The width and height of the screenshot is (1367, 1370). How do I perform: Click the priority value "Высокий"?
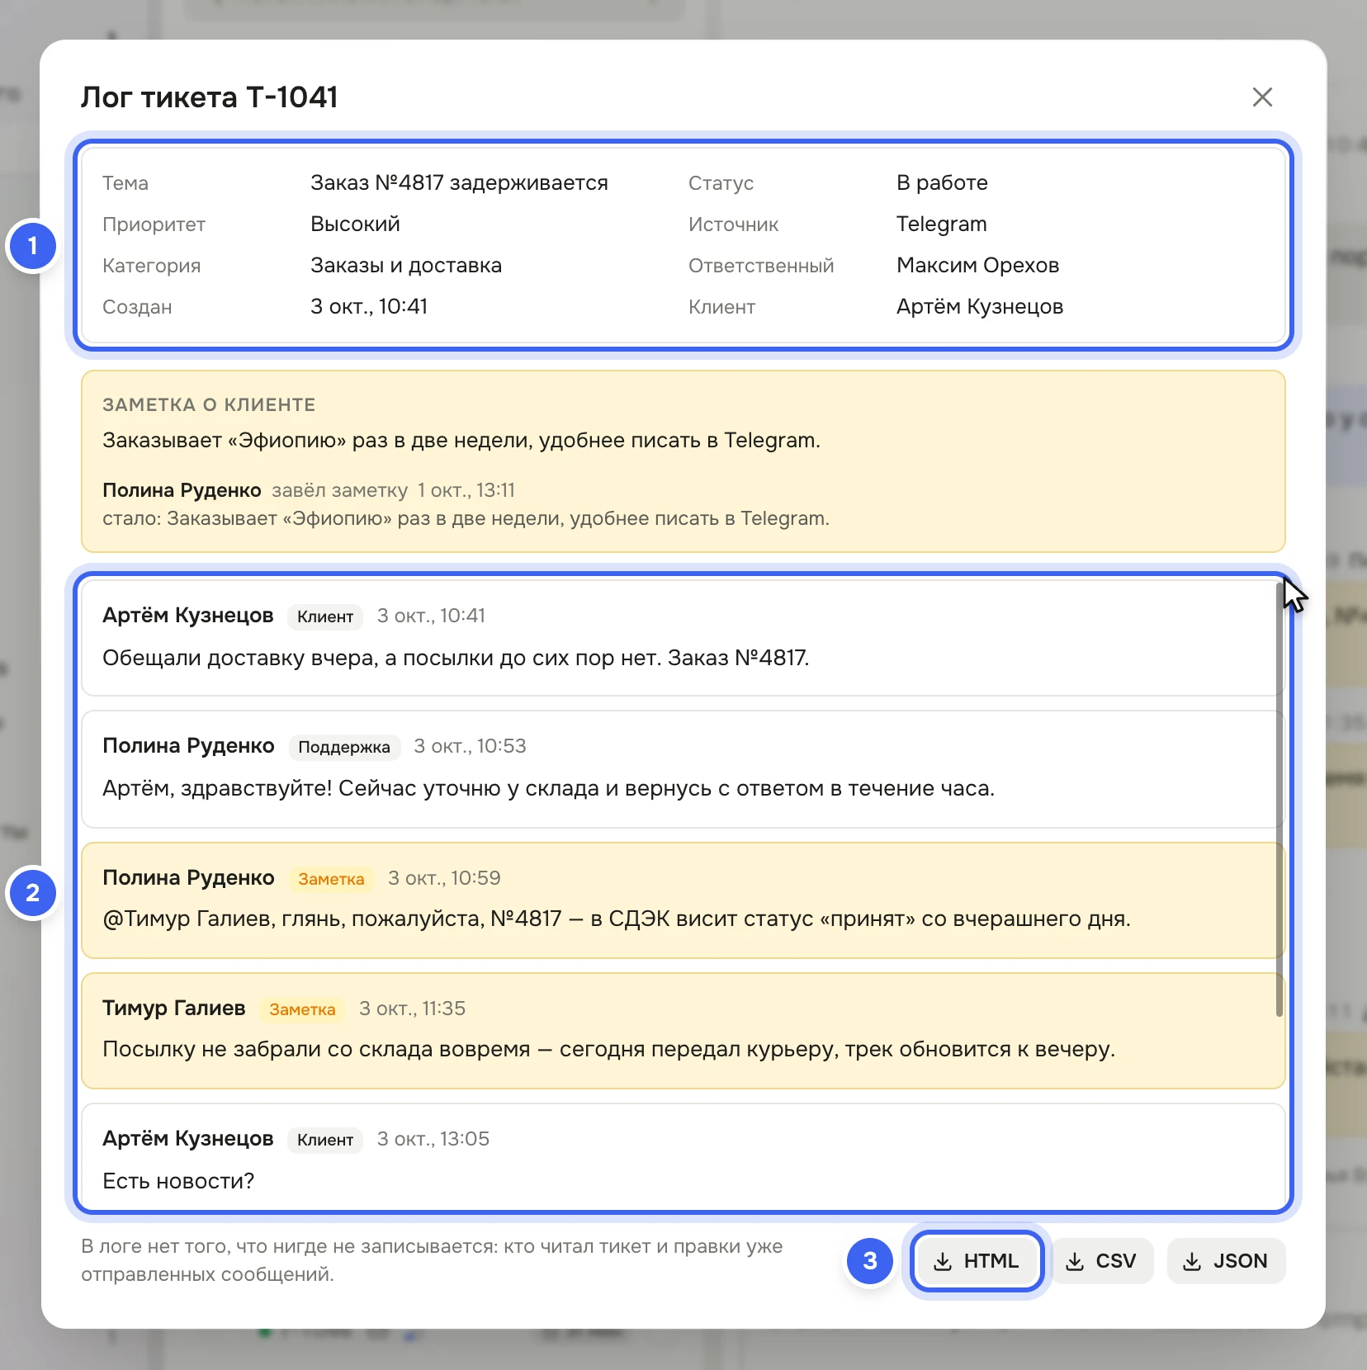click(355, 224)
